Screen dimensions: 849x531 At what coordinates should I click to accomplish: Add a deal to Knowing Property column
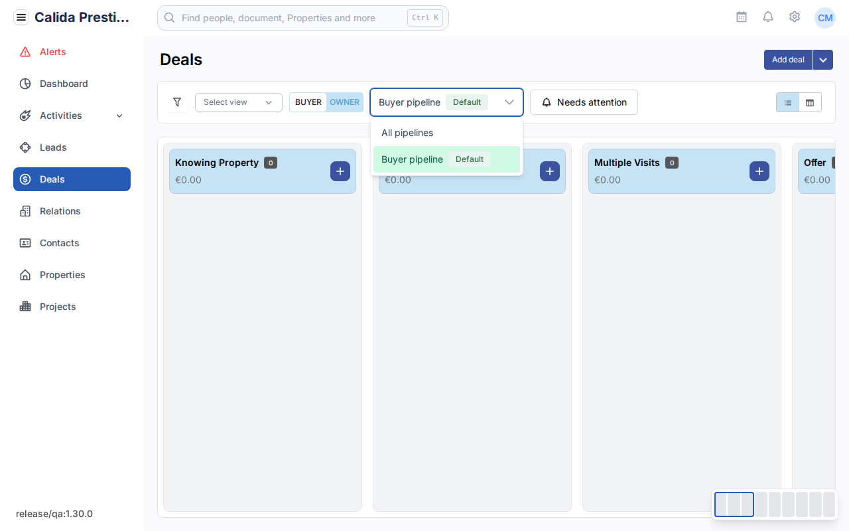point(340,171)
